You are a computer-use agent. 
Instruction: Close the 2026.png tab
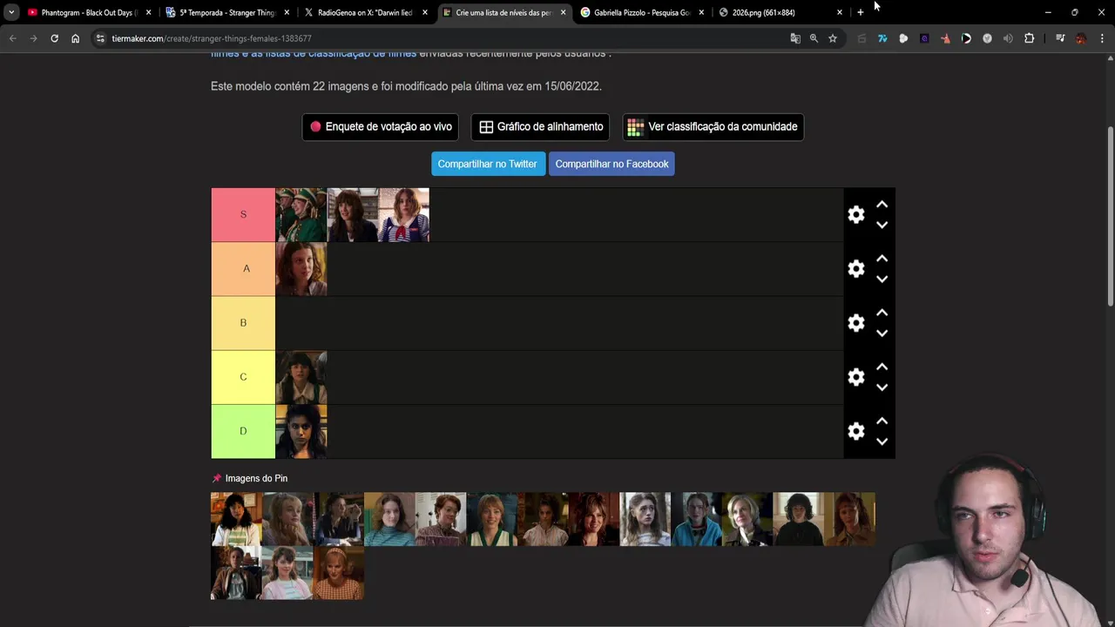[840, 12]
